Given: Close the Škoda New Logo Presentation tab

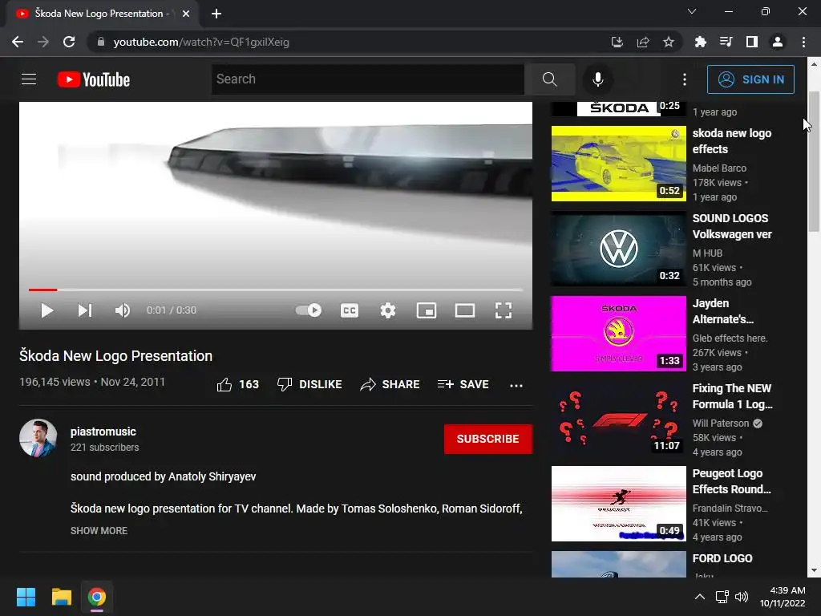Looking at the screenshot, I should 186,14.
